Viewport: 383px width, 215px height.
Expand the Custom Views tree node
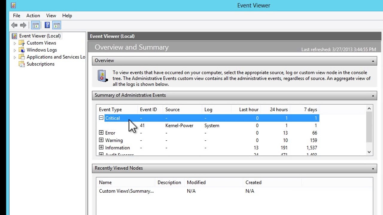[x=15, y=43]
